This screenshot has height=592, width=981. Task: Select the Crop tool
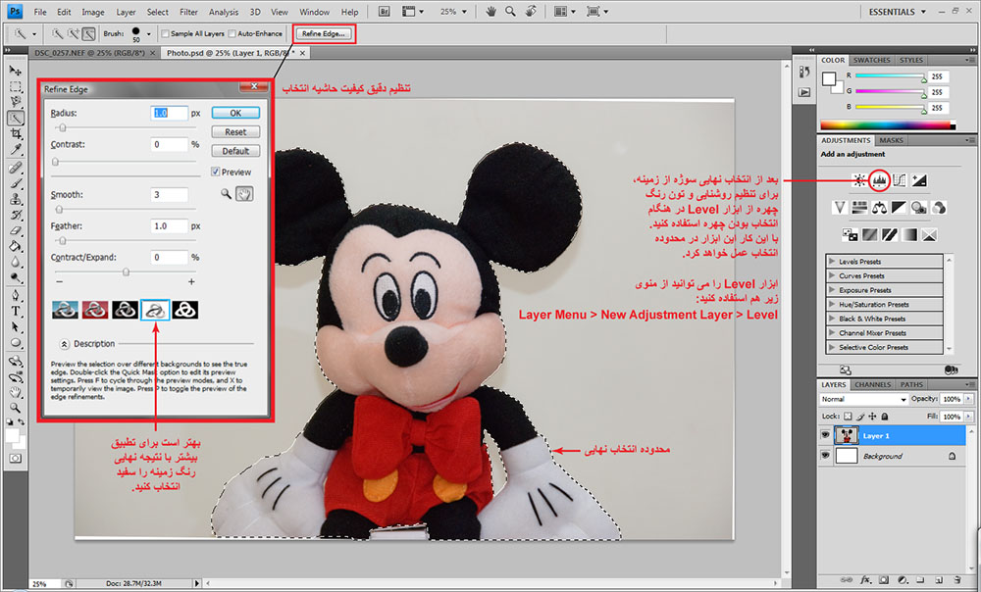16,133
